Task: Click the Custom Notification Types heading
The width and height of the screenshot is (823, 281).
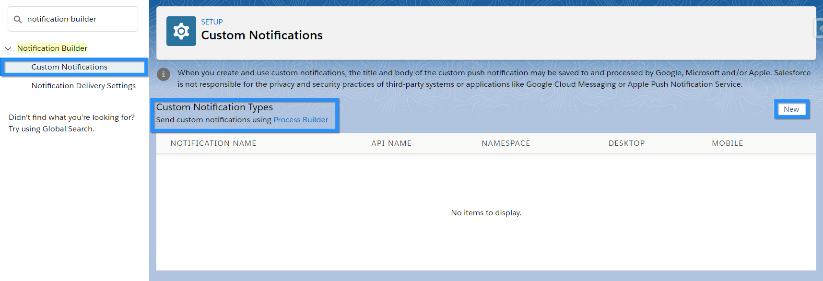Action: click(214, 107)
